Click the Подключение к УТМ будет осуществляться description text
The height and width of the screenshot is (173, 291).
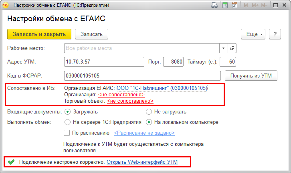[133, 147]
